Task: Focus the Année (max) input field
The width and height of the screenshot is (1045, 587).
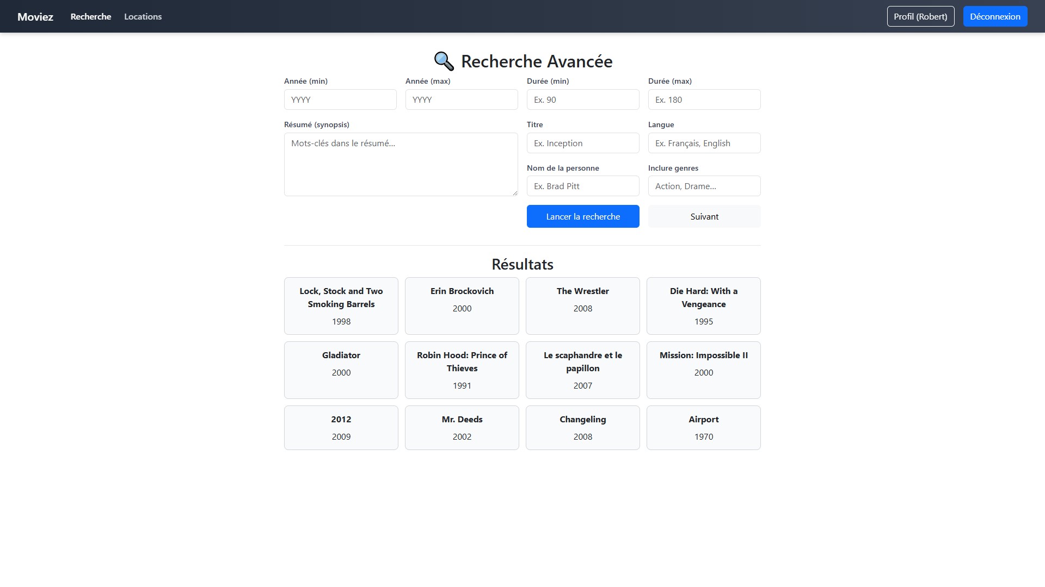Action: coord(462,99)
